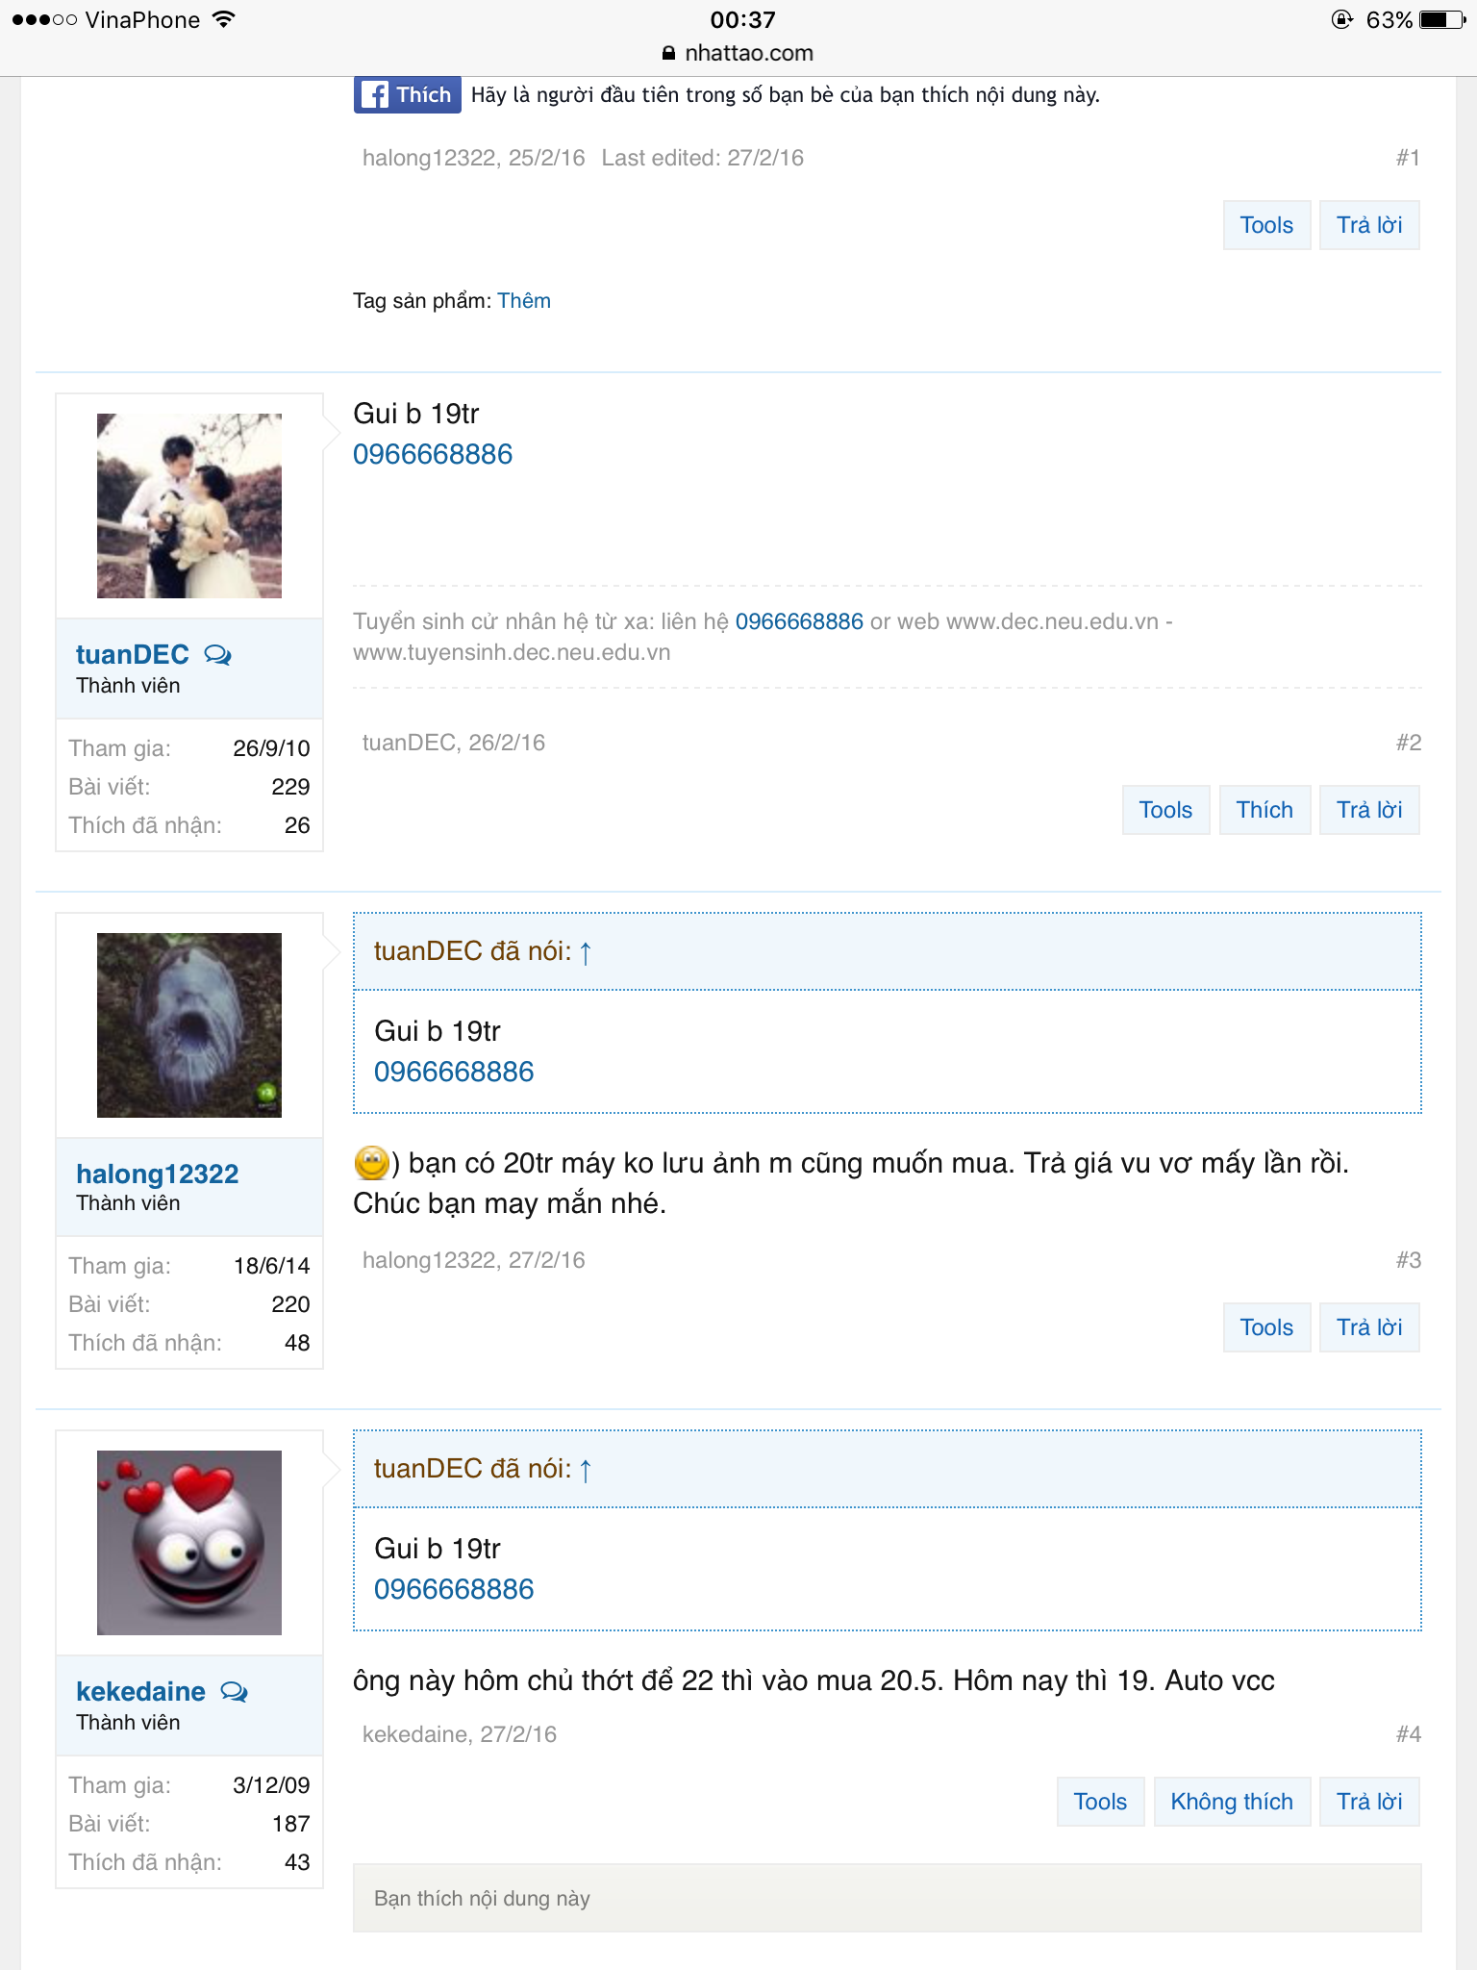Open the Tools menu for post #1
The height and width of the screenshot is (1970, 1477).
1266,225
